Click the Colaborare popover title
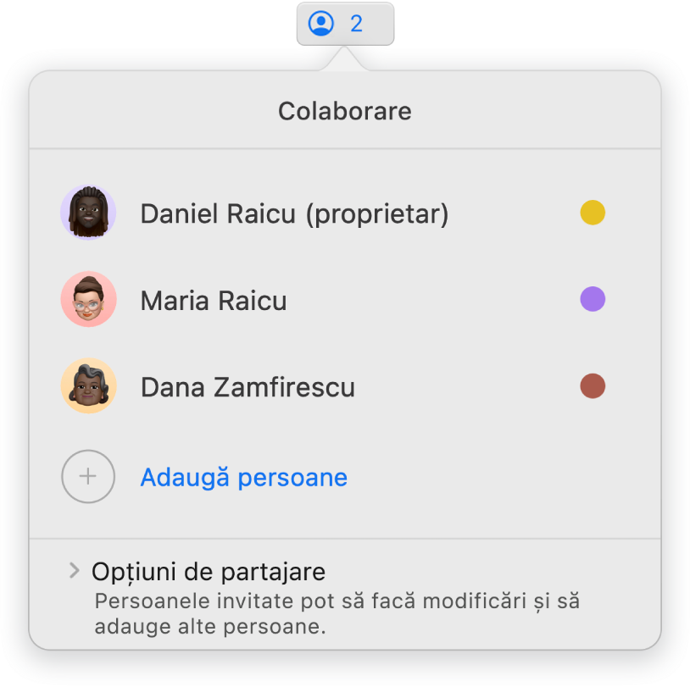 pyautogui.click(x=345, y=111)
